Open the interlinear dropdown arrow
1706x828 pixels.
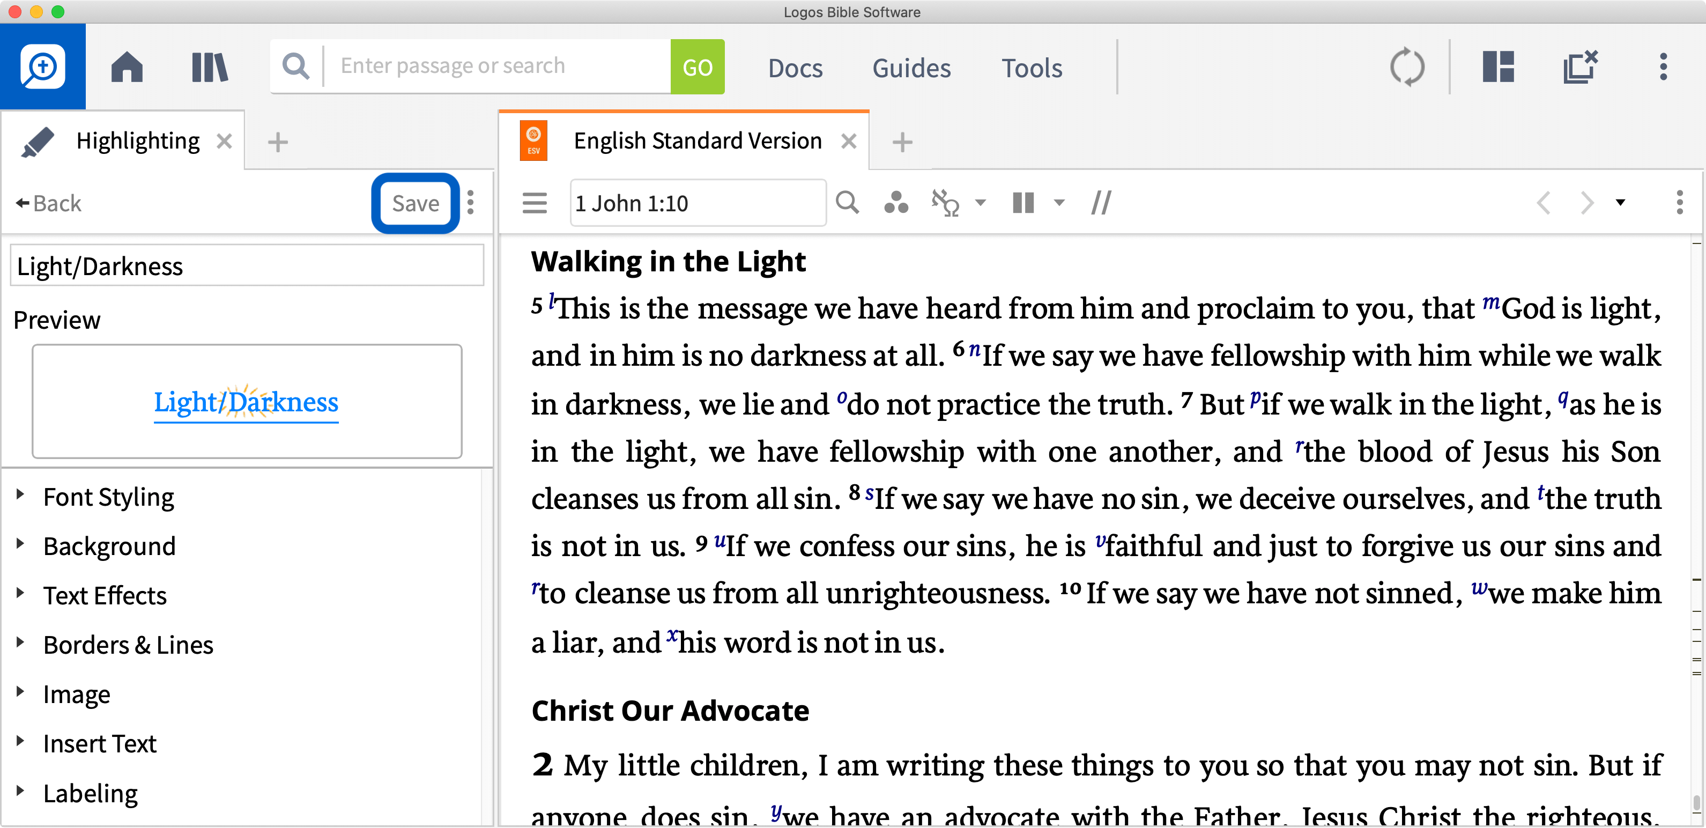(x=981, y=203)
